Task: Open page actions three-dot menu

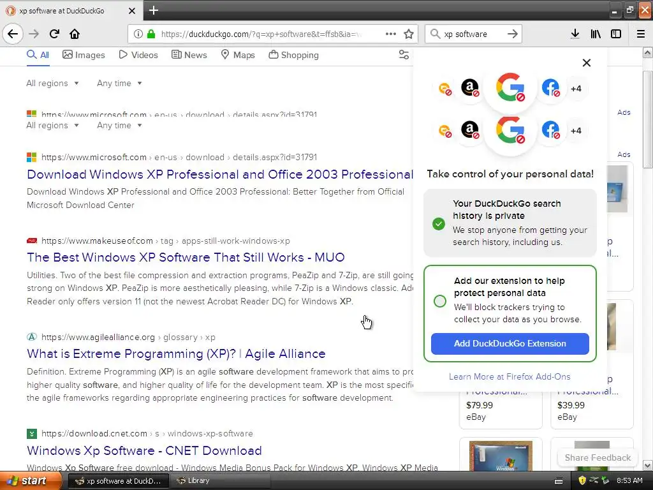Action: [x=391, y=34]
